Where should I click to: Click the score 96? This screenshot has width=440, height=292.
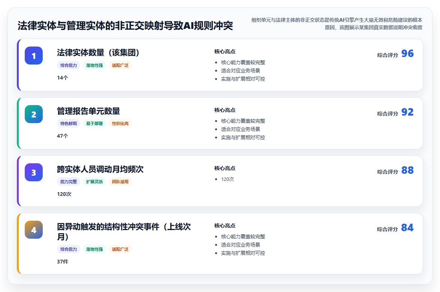pyautogui.click(x=407, y=53)
